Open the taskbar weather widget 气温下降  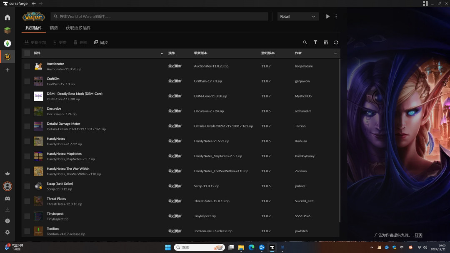point(14,247)
